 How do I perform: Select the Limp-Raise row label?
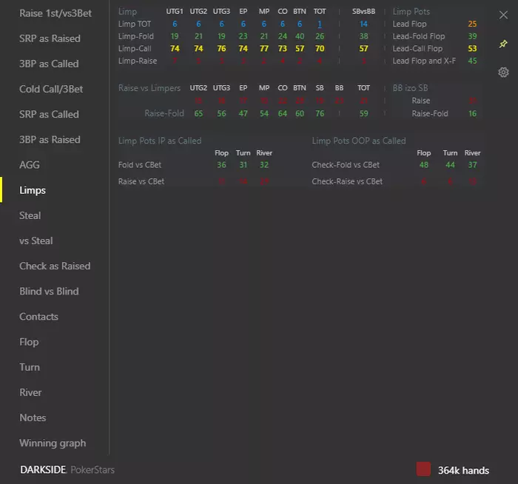[138, 61]
